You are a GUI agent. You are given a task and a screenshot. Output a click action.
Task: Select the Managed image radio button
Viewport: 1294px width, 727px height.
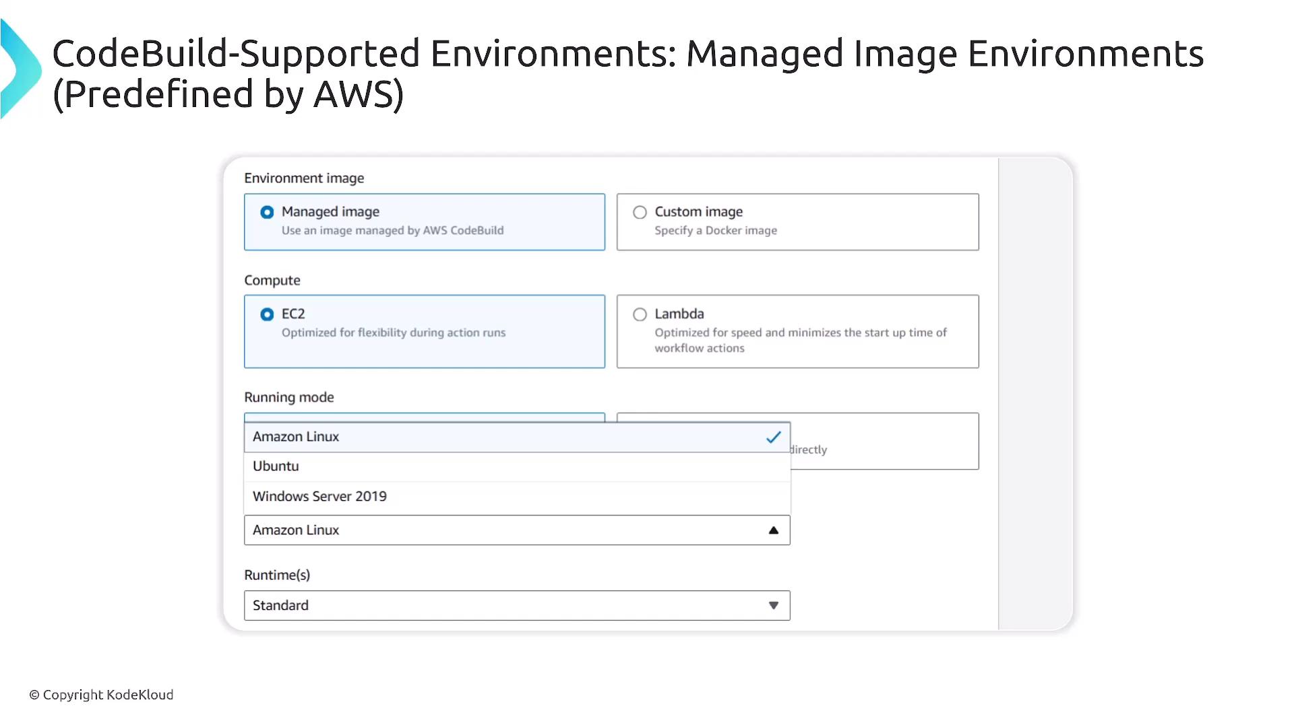tap(267, 212)
